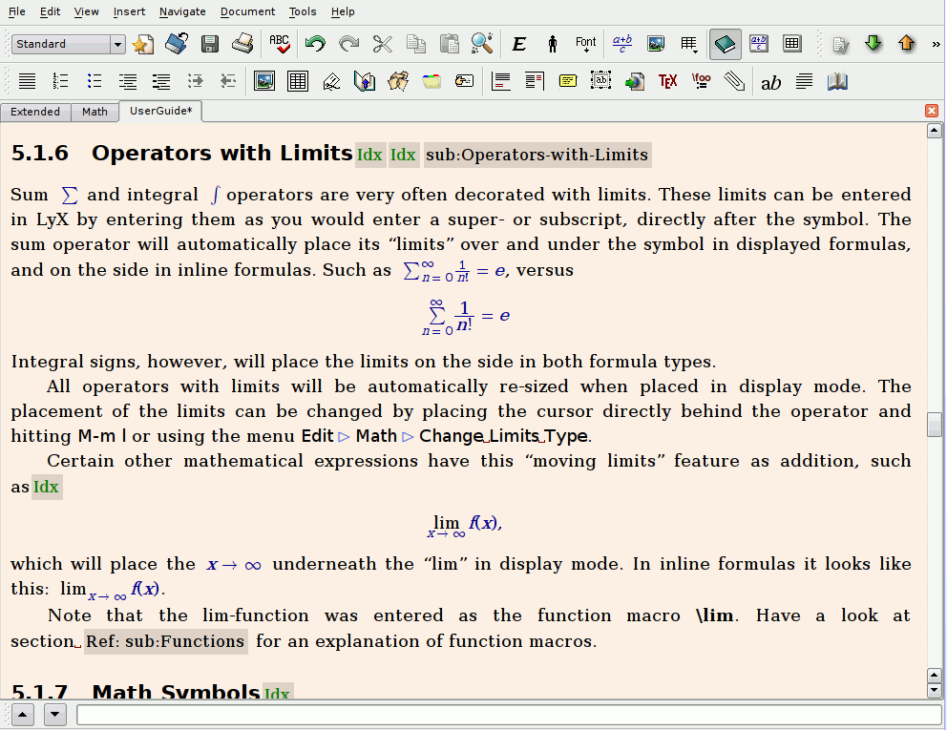The height and width of the screenshot is (730, 947).
Task: Switch to the Math tab
Action: point(95,112)
